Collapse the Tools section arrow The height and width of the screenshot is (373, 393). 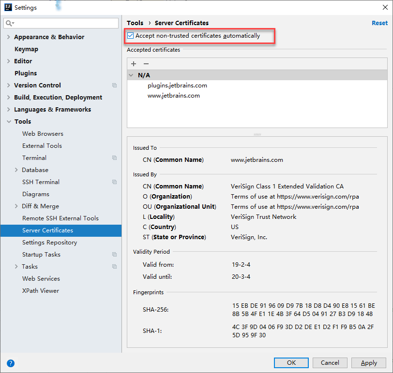(9, 122)
